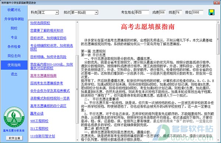Image resolution: width=221 pixels, height=143 pixels.
Task: Click 退出 in the sidebar
Action: click(x=14, y=74)
